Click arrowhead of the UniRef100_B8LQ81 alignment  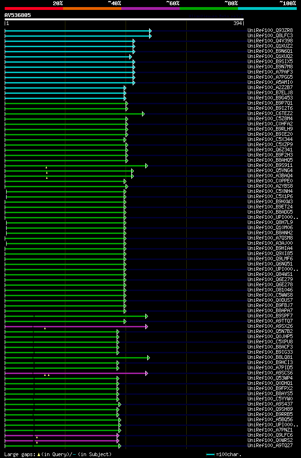pos(148,358)
